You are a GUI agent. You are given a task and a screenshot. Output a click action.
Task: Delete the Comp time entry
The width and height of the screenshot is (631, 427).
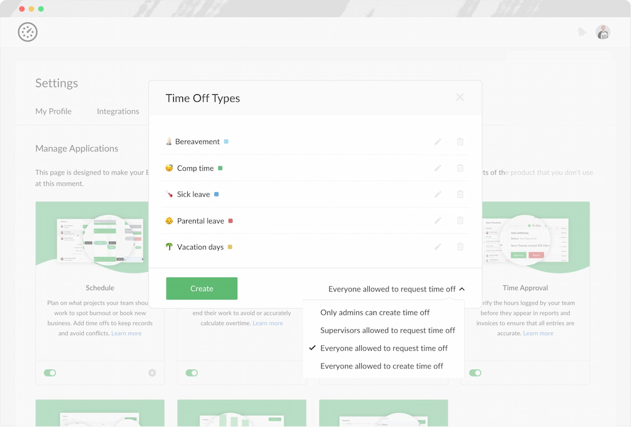pos(460,168)
